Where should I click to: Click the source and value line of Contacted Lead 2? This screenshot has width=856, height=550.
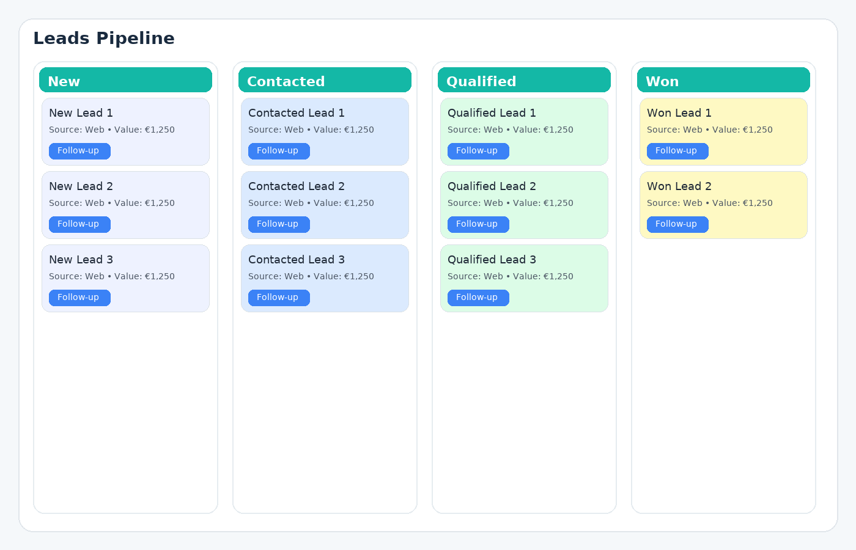click(311, 203)
